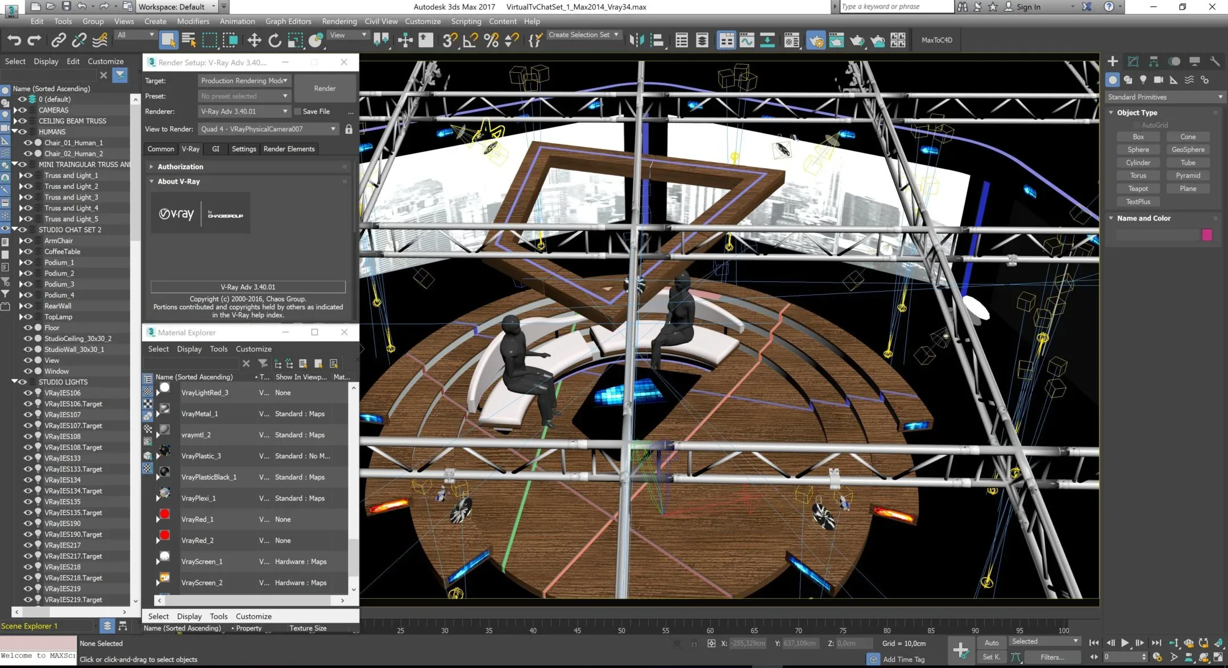Open the Modify panel tab icon
Screen dimensions: 1228x668
tap(1133, 61)
